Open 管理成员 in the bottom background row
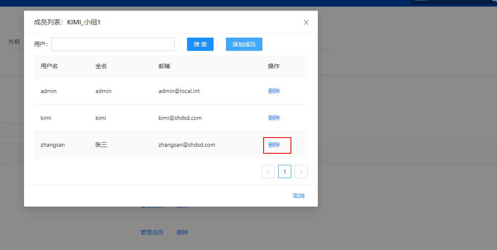This screenshot has height=250, width=497. pyautogui.click(x=152, y=232)
